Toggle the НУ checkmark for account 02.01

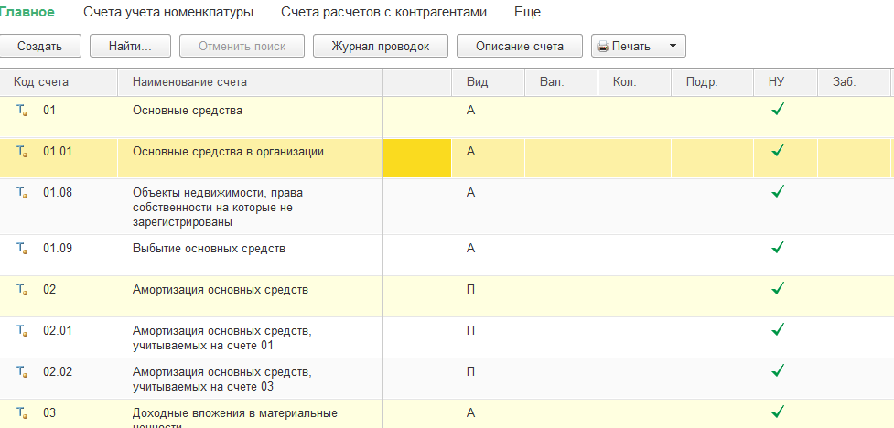778,329
